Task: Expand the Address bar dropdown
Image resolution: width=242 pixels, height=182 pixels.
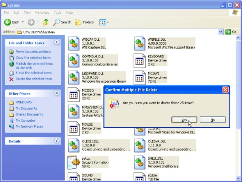Action: pyautogui.click(x=221, y=32)
